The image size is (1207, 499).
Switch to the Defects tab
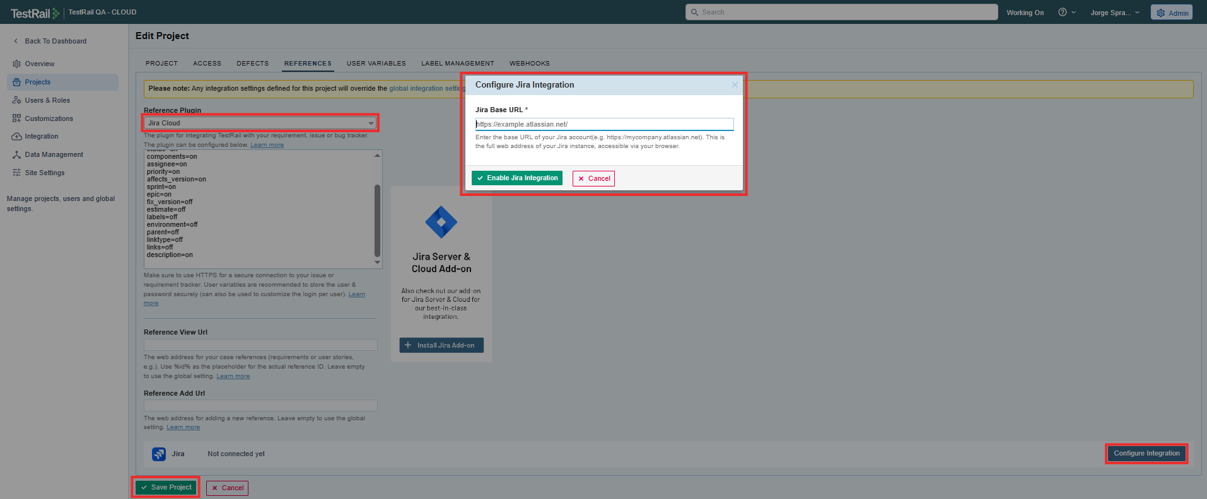tap(252, 64)
